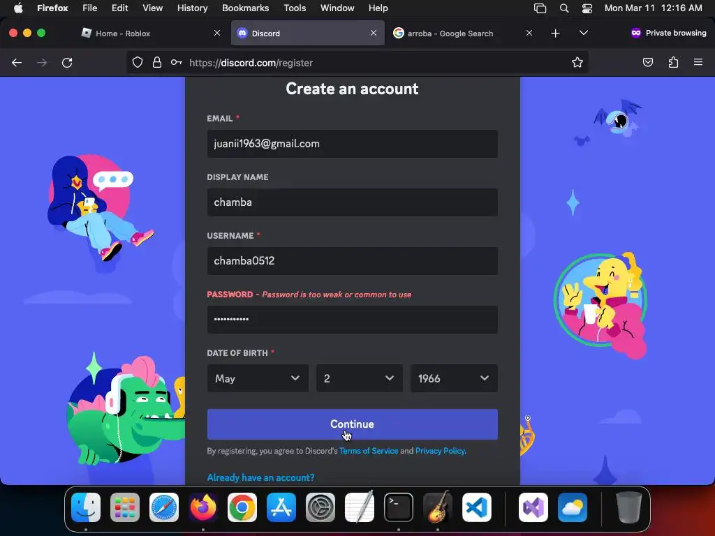The image size is (715, 536).
Task: Open Launchpad from the Dock
Action: (125, 507)
